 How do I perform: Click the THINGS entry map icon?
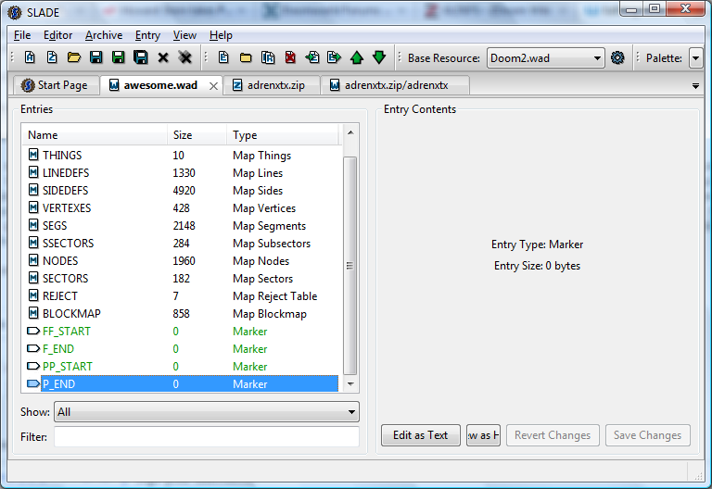[x=33, y=155]
